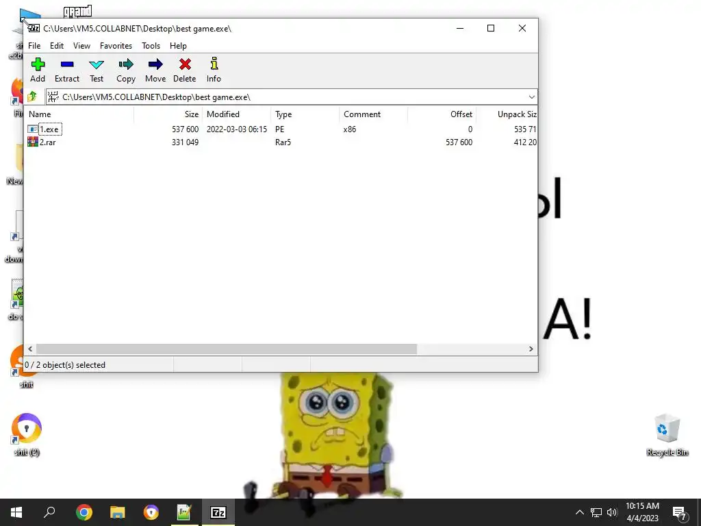Launch Chrome from the taskbar
Screen dimensions: 701x526
(84, 512)
